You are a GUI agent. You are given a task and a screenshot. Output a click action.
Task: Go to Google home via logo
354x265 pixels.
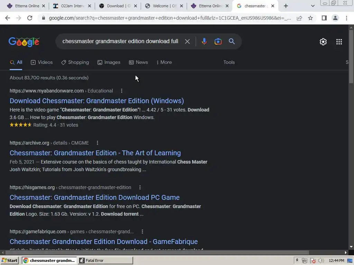(24, 42)
